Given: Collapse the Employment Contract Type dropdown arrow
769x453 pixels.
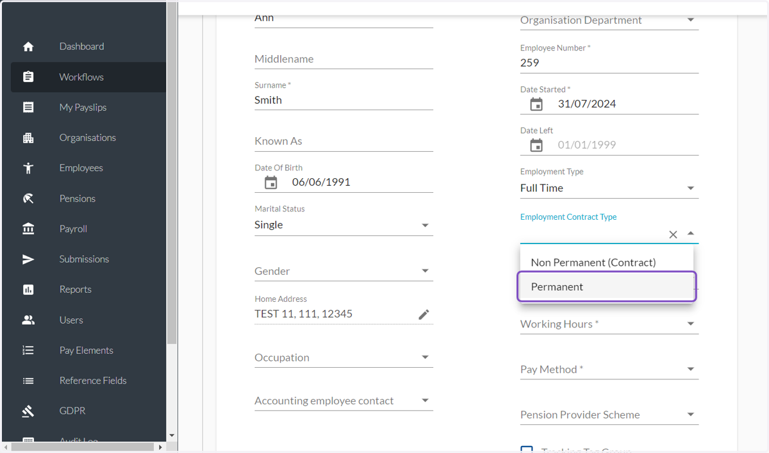Looking at the screenshot, I should pos(690,234).
